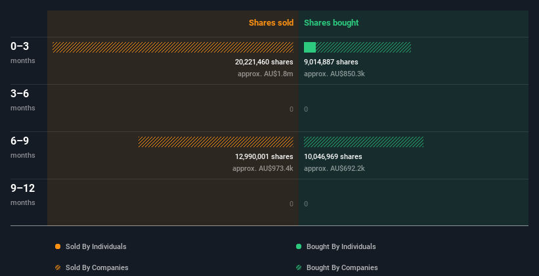The width and height of the screenshot is (539, 276).
Task: Toggle the Sold By Individuals legend label
Action: click(x=96, y=246)
